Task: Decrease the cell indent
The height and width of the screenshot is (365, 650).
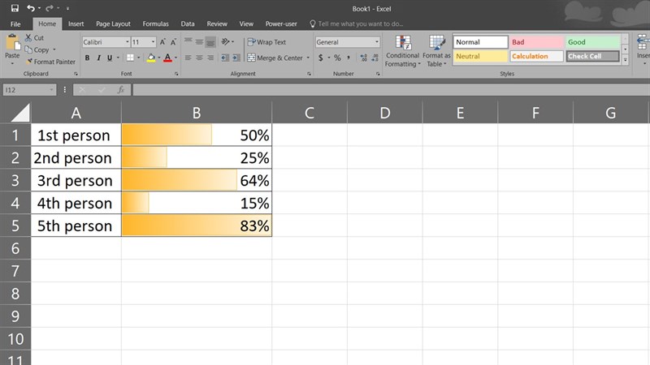Action: coord(225,58)
